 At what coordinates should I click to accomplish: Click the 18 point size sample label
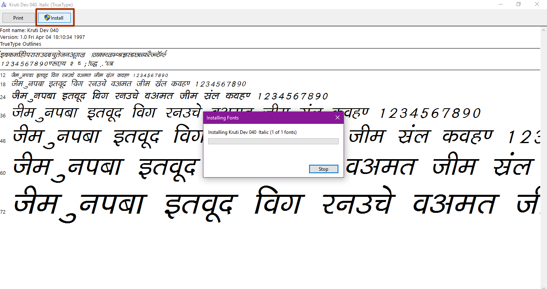click(3, 85)
